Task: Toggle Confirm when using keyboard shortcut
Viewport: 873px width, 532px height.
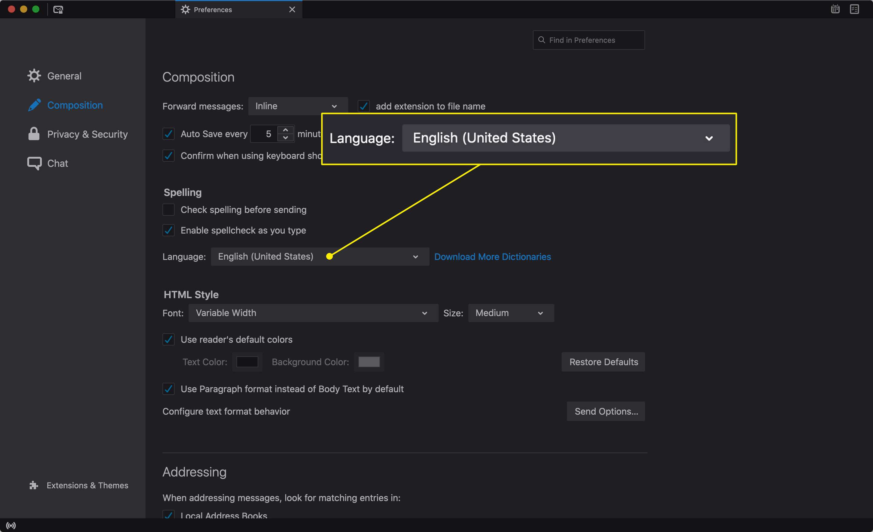Action: point(168,156)
